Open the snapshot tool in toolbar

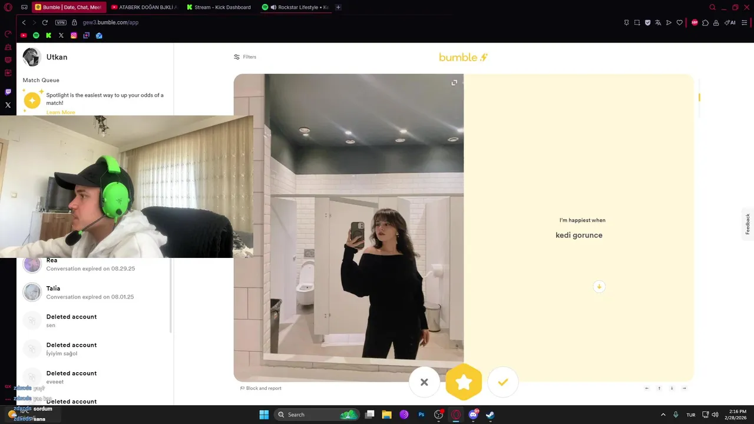(637, 22)
